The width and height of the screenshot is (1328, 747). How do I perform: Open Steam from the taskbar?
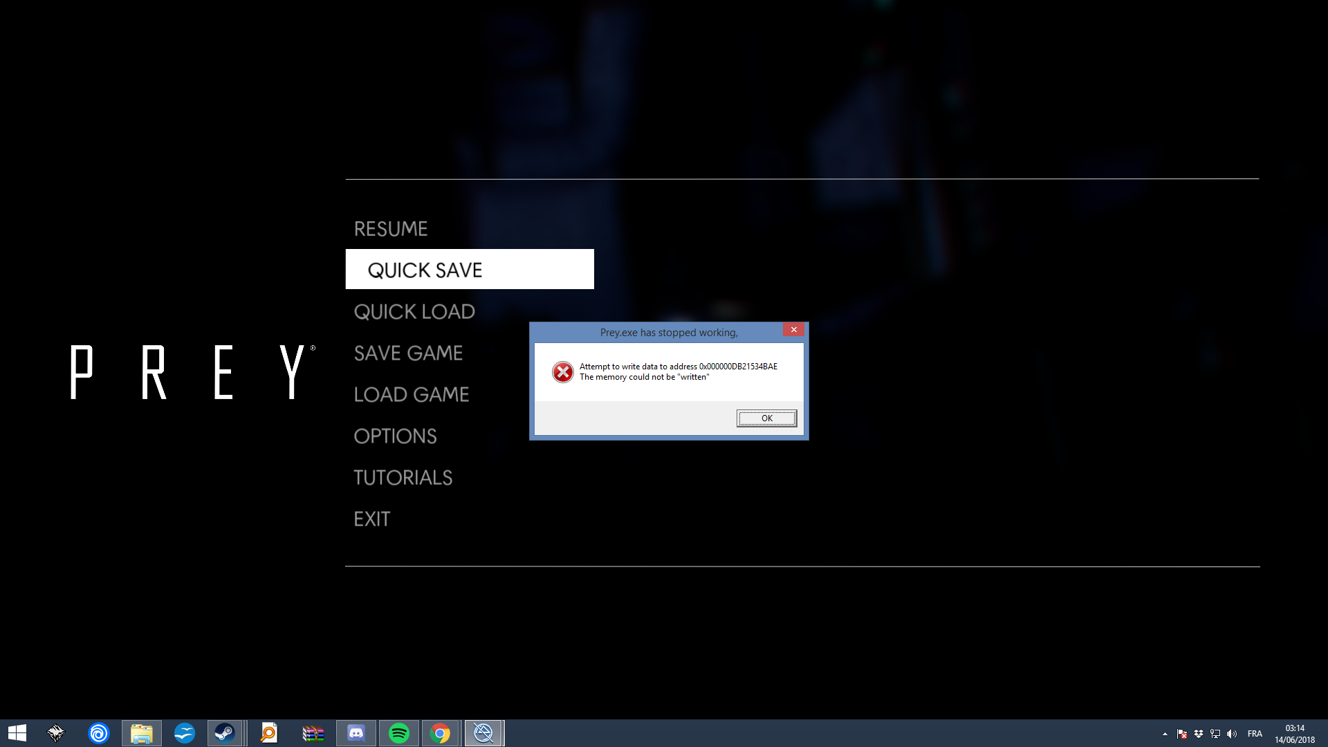point(225,732)
